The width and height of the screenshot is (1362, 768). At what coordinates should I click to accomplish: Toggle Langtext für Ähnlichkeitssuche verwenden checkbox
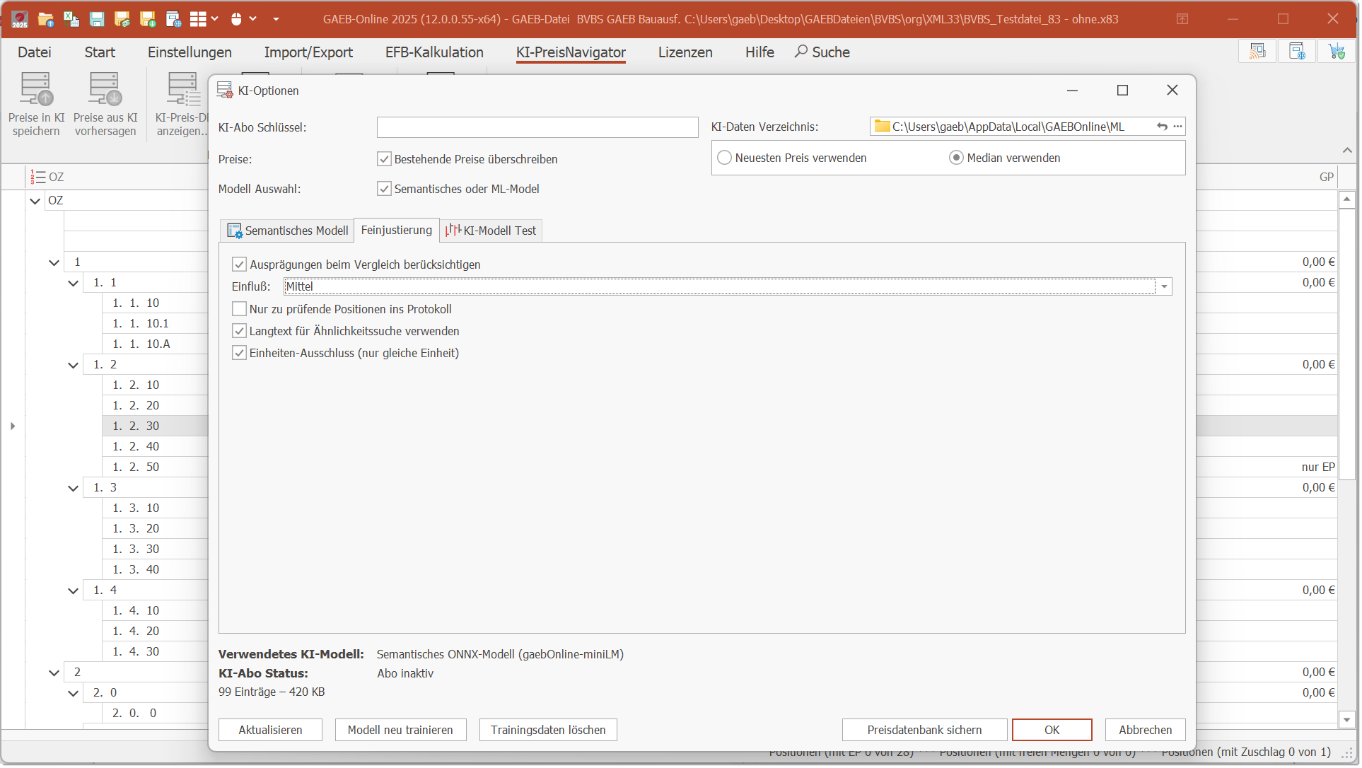click(x=239, y=331)
